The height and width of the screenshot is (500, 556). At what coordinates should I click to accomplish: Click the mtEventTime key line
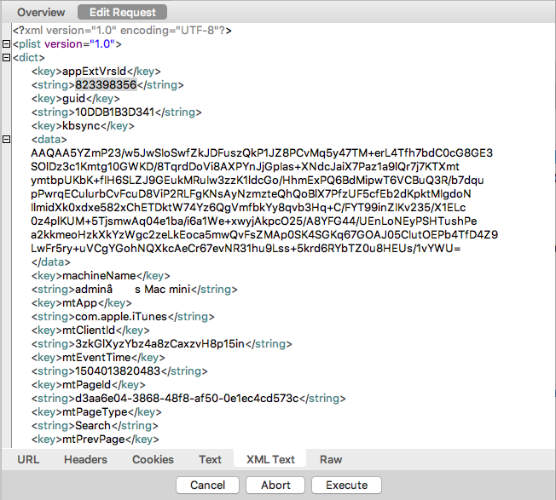pos(98,357)
